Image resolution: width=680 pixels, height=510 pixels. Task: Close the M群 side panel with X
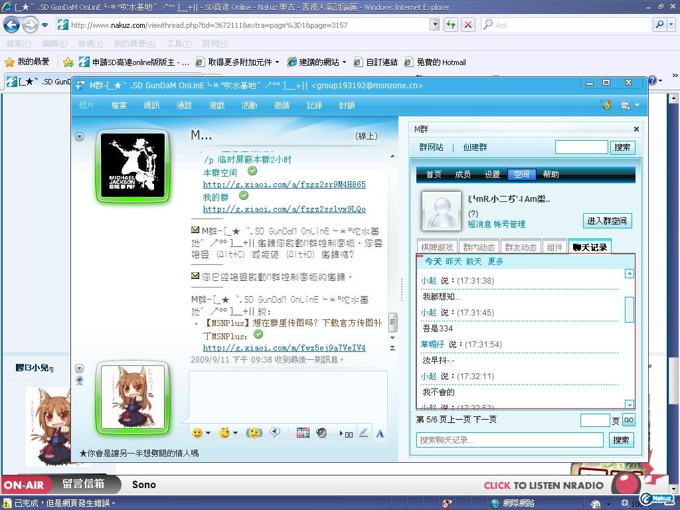coord(636,129)
